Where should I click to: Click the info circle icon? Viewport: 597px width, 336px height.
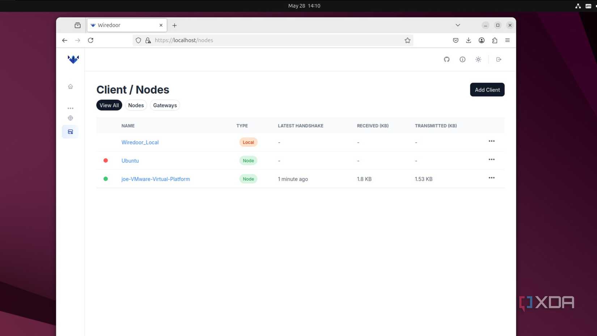tap(462, 59)
